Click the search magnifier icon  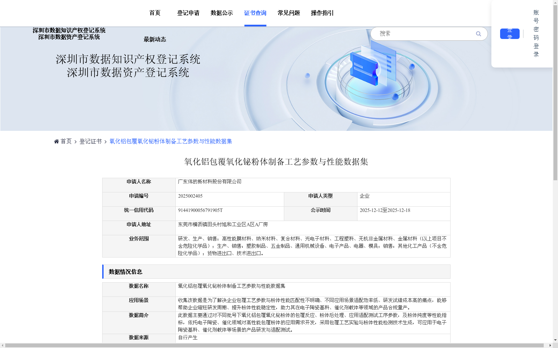(478, 34)
